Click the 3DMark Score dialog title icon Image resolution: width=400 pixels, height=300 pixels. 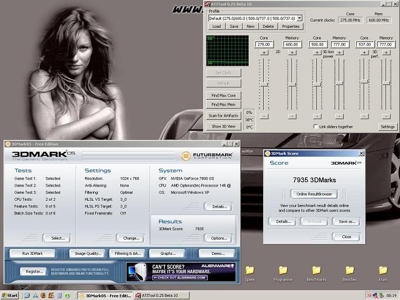pos(268,153)
